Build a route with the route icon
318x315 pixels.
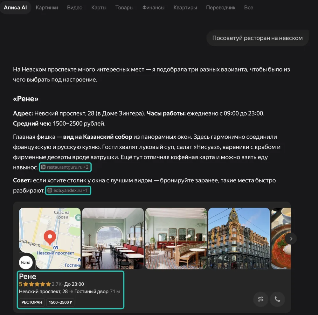[261, 299]
